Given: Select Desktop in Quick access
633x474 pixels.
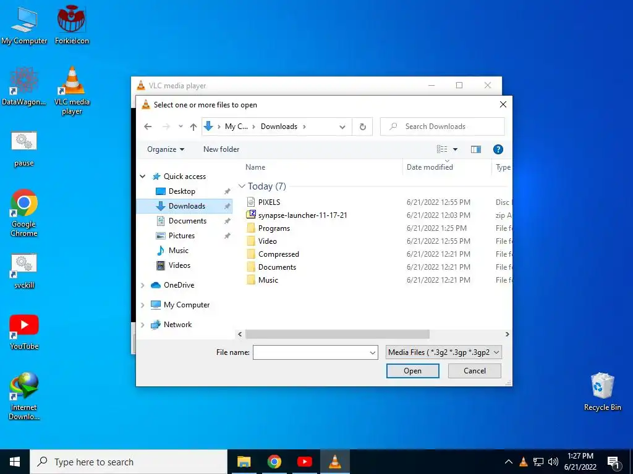Looking at the screenshot, I should click(182, 191).
